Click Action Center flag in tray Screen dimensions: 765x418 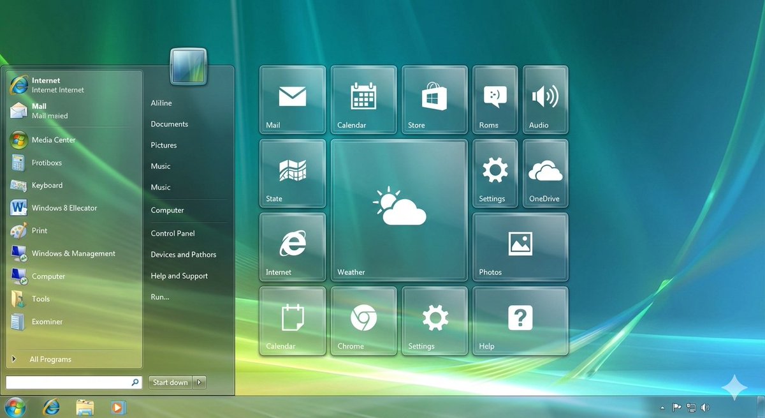click(x=676, y=407)
